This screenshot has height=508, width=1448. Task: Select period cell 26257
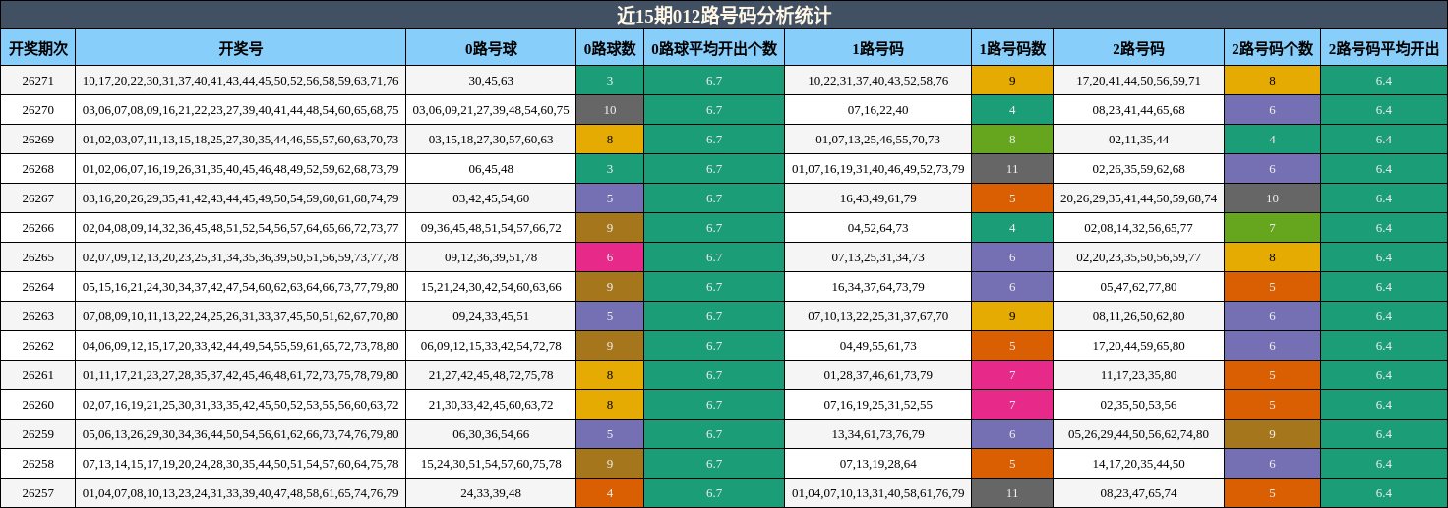(38, 493)
